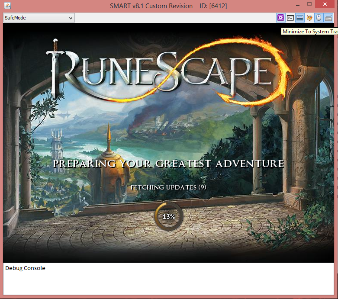The image size is (338, 299).
Task: Maximize the SMART window
Action: pyautogui.click(x=309, y=4)
